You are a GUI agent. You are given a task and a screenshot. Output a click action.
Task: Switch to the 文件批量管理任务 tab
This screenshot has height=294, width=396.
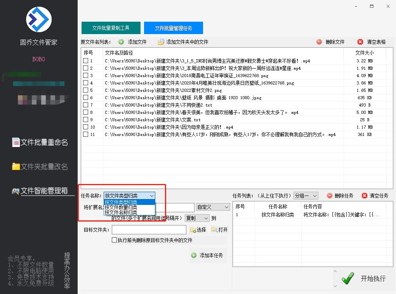(x=173, y=28)
